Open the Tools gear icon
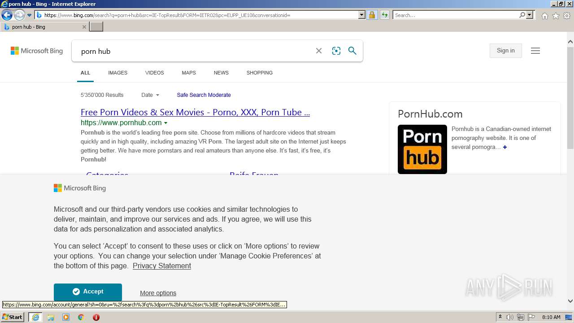Viewport: 574px width, 323px height. pos(567,16)
